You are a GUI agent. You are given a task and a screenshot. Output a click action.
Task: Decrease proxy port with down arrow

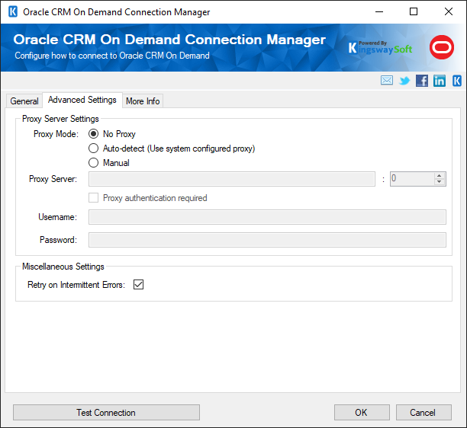pyautogui.click(x=439, y=182)
